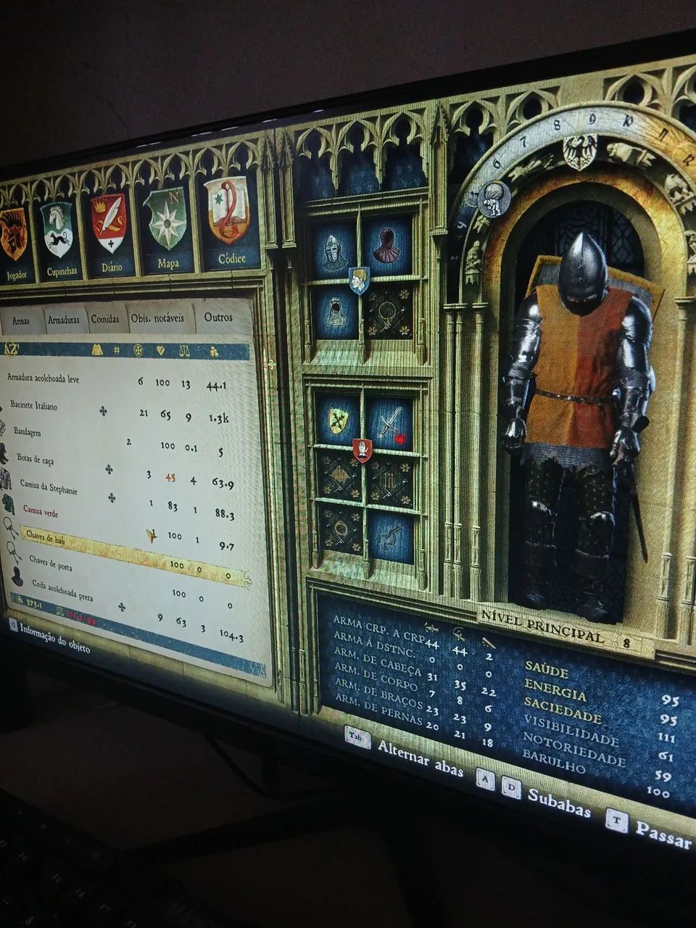Switch to the Outros inventory tab

point(218,317)
